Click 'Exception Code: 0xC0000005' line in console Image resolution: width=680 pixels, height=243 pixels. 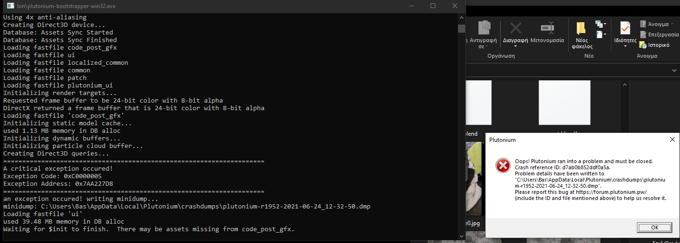pos(52,176)
